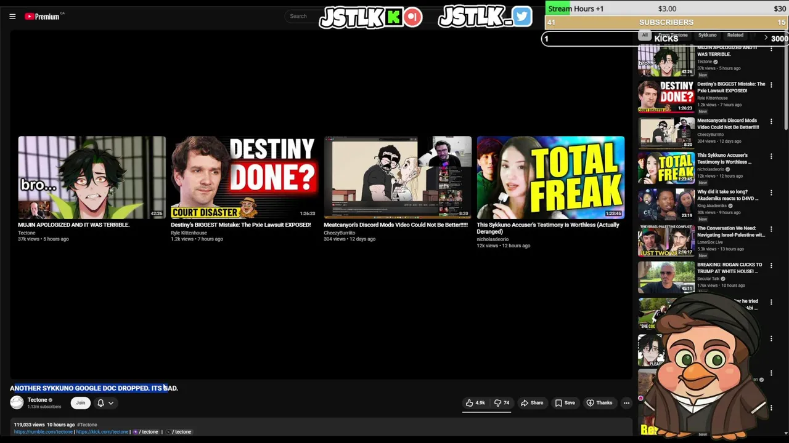Open the YouTube hamburger guide menu

click(x=12, y=17)
